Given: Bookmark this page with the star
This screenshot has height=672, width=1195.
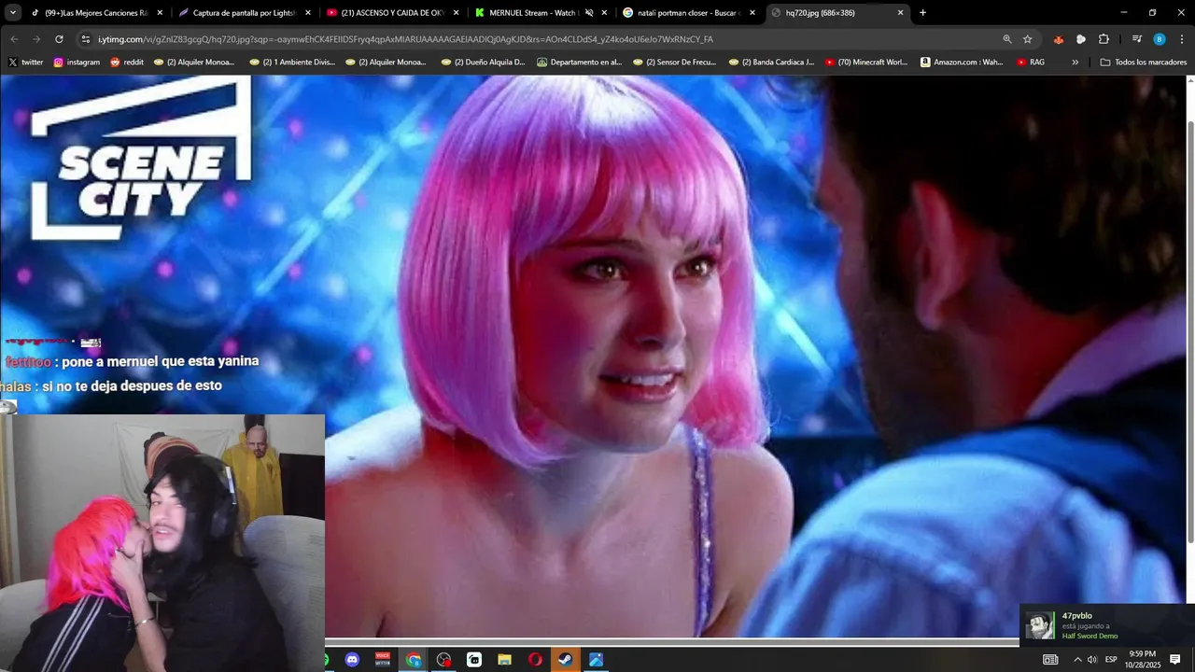Looking at the screenshot, I should [x=1027, y=39].
